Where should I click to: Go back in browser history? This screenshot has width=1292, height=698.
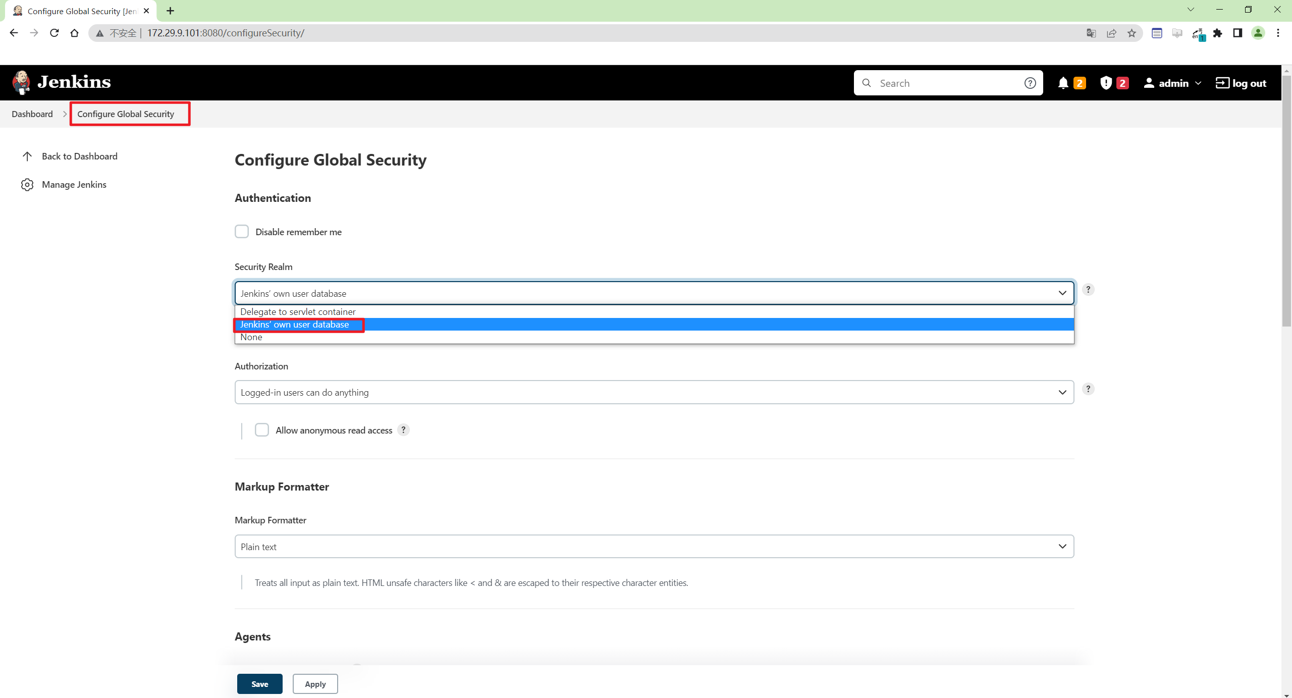tap(14, 33)
